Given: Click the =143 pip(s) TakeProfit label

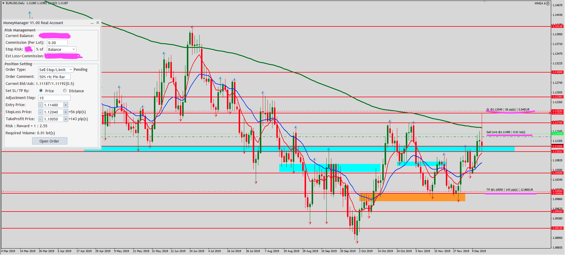Looking at the screenshot, I should [78, 119].
